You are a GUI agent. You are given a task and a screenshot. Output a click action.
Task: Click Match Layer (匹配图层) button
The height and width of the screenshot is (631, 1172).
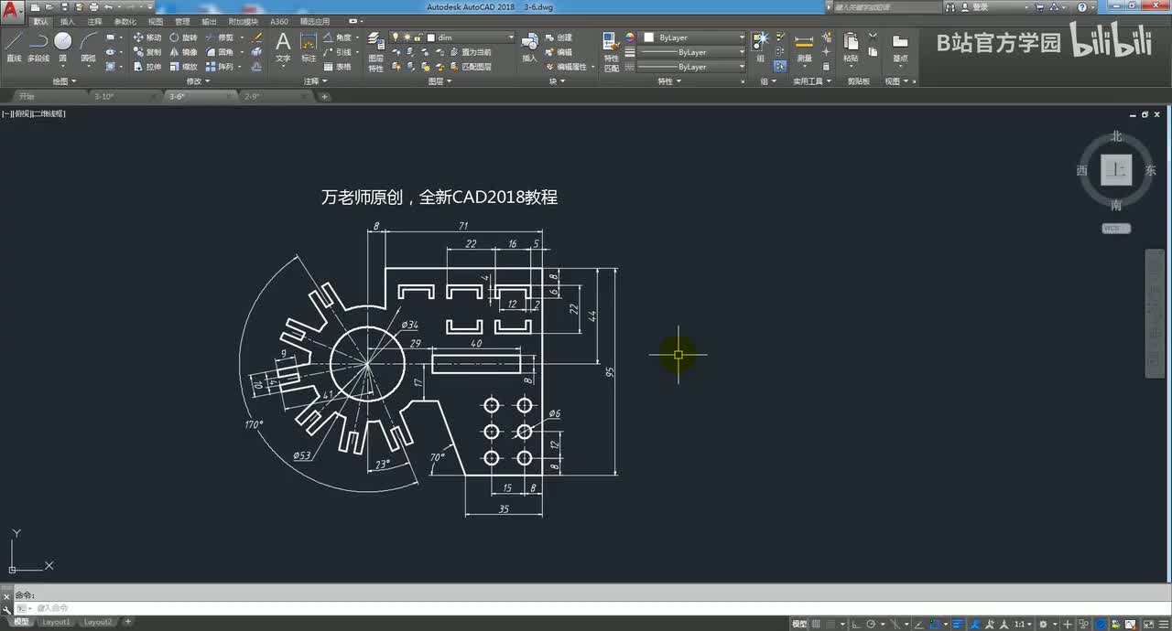point(471,67)
